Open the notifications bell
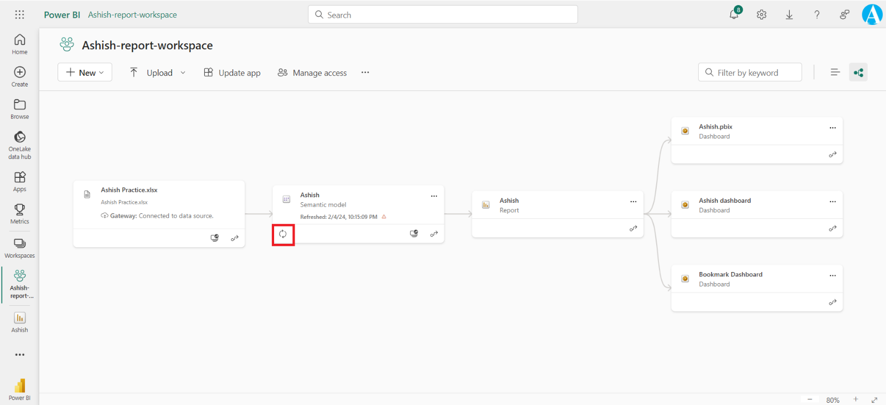 coord(734,14)
